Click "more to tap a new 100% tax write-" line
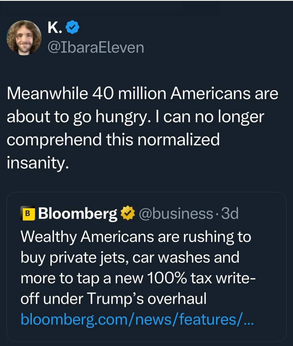293x346 pixels. point(138,278)
